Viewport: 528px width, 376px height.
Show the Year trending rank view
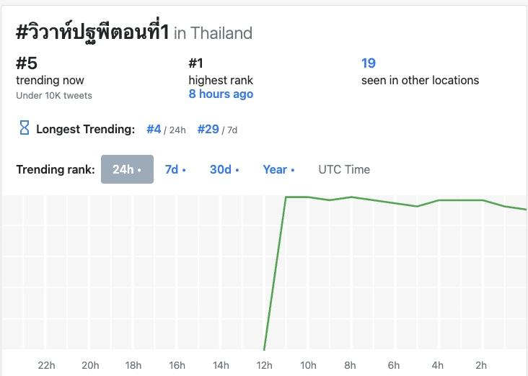pyautogui.click(x=278, y=169)
